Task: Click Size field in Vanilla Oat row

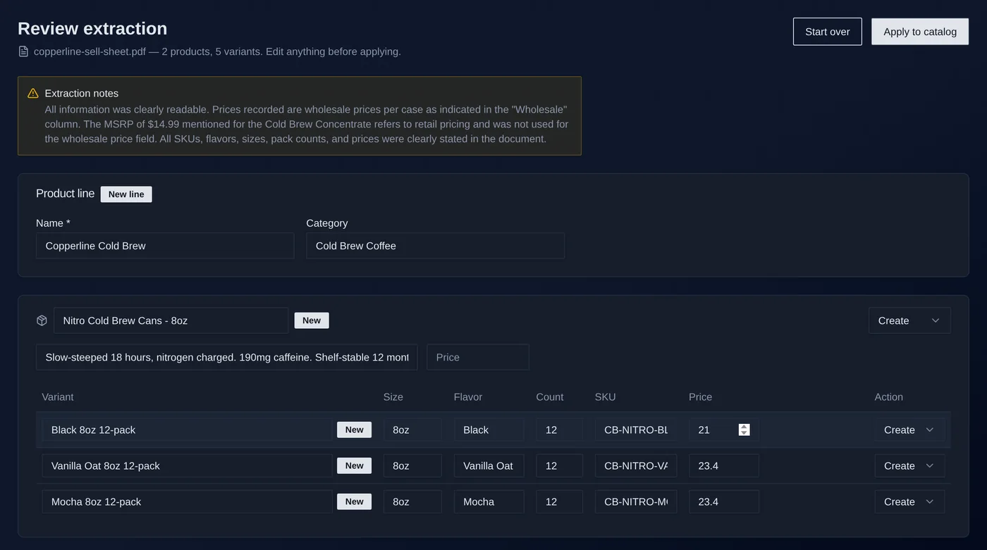Action: point(412,465)
